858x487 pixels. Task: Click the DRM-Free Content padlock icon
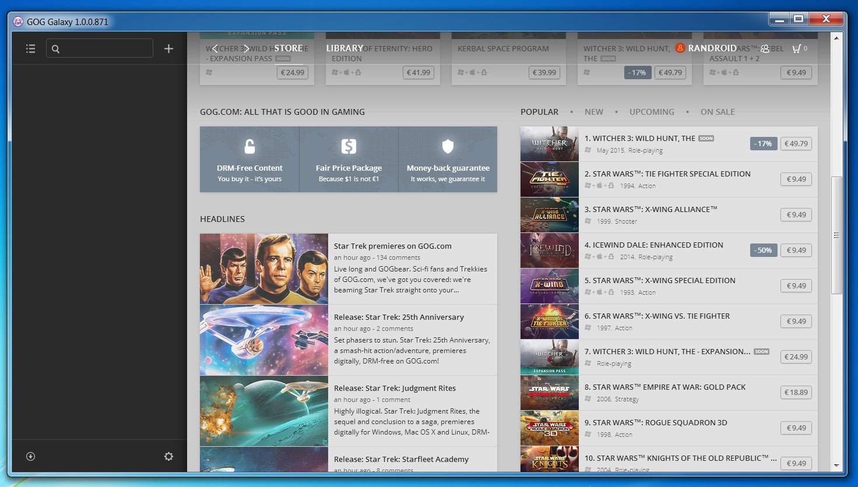click(x=249, y=146)
